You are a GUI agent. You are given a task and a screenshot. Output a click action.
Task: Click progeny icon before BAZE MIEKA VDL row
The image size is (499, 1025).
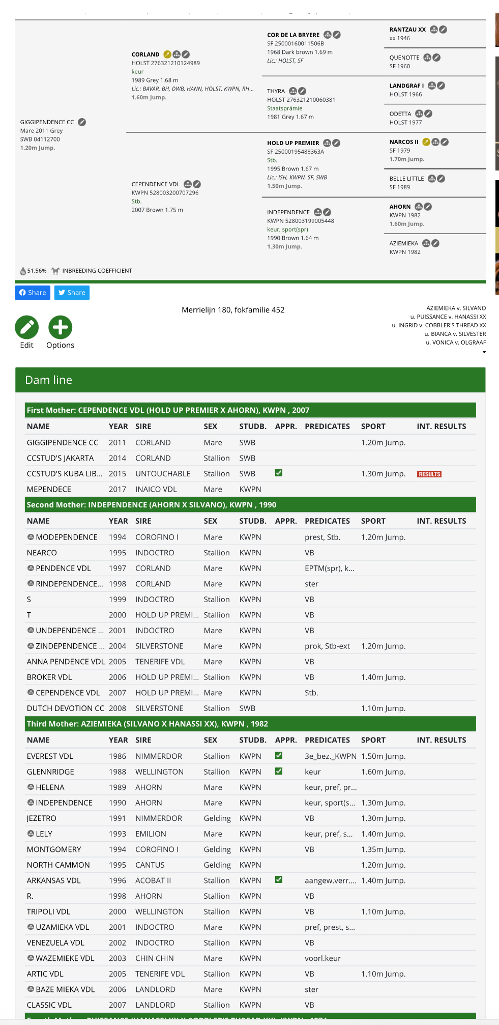tap(31, 989)
